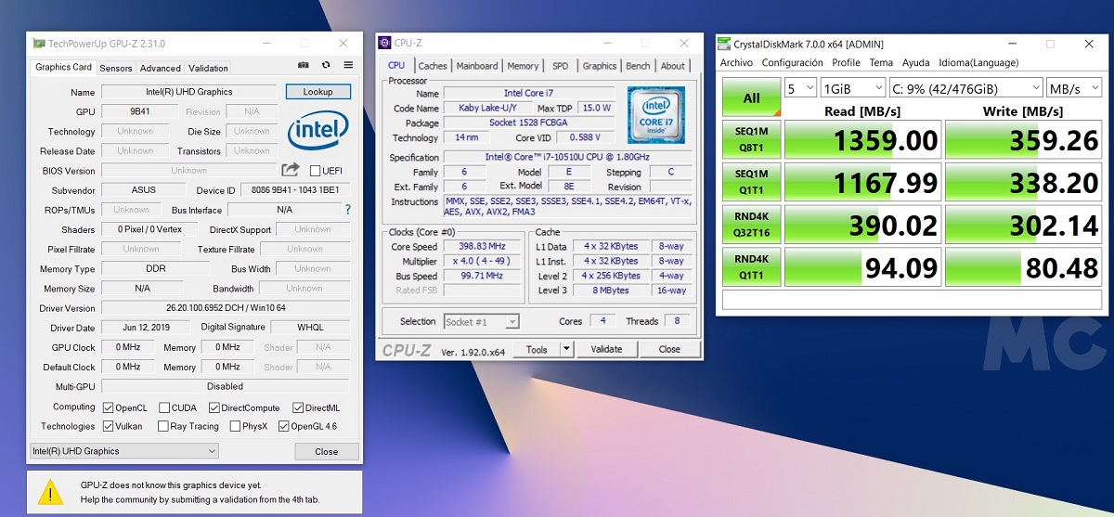Open the GPU-Z hamburger menu

coord(348,65)
